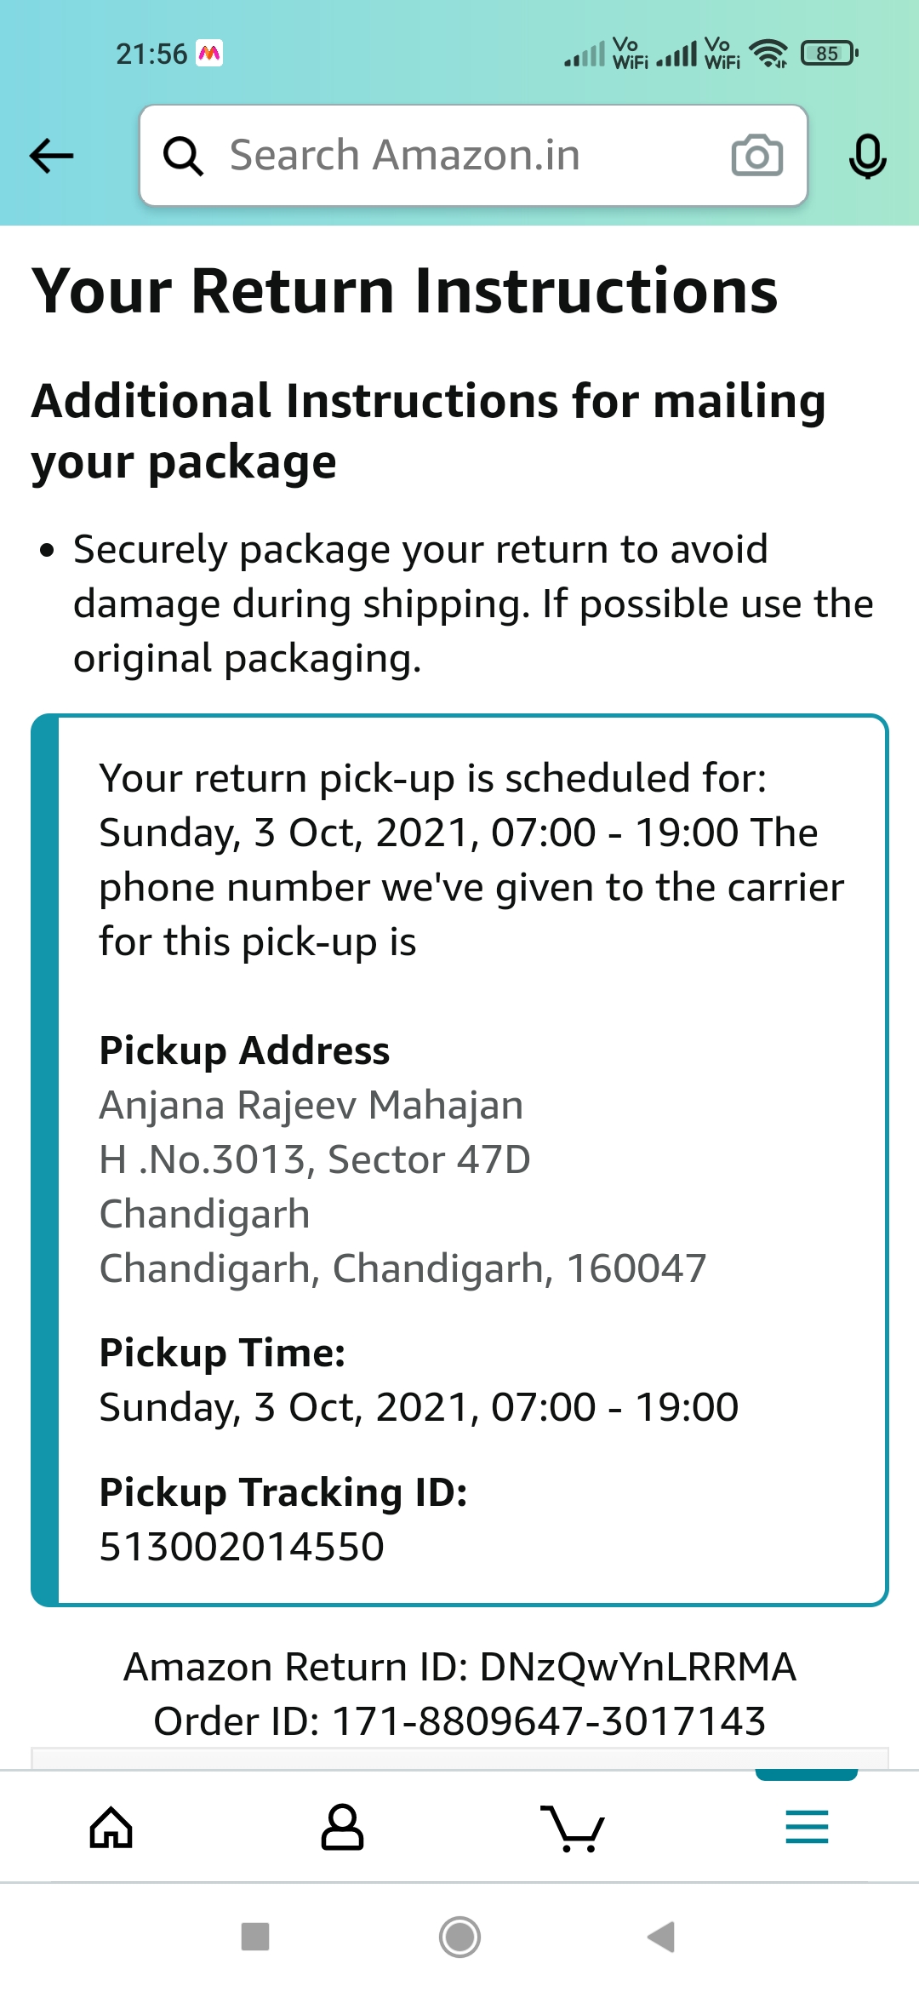
Task: Tap the Pickup Address name line
Action: [x=311, y=1105]
